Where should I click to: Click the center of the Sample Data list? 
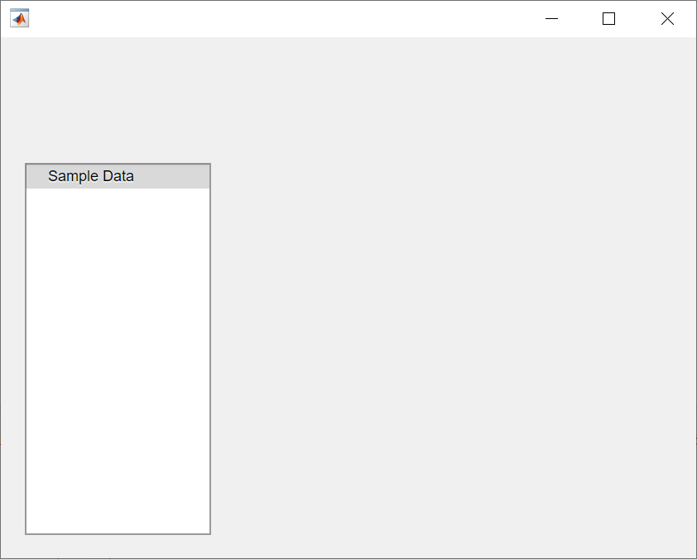(118, 360)
